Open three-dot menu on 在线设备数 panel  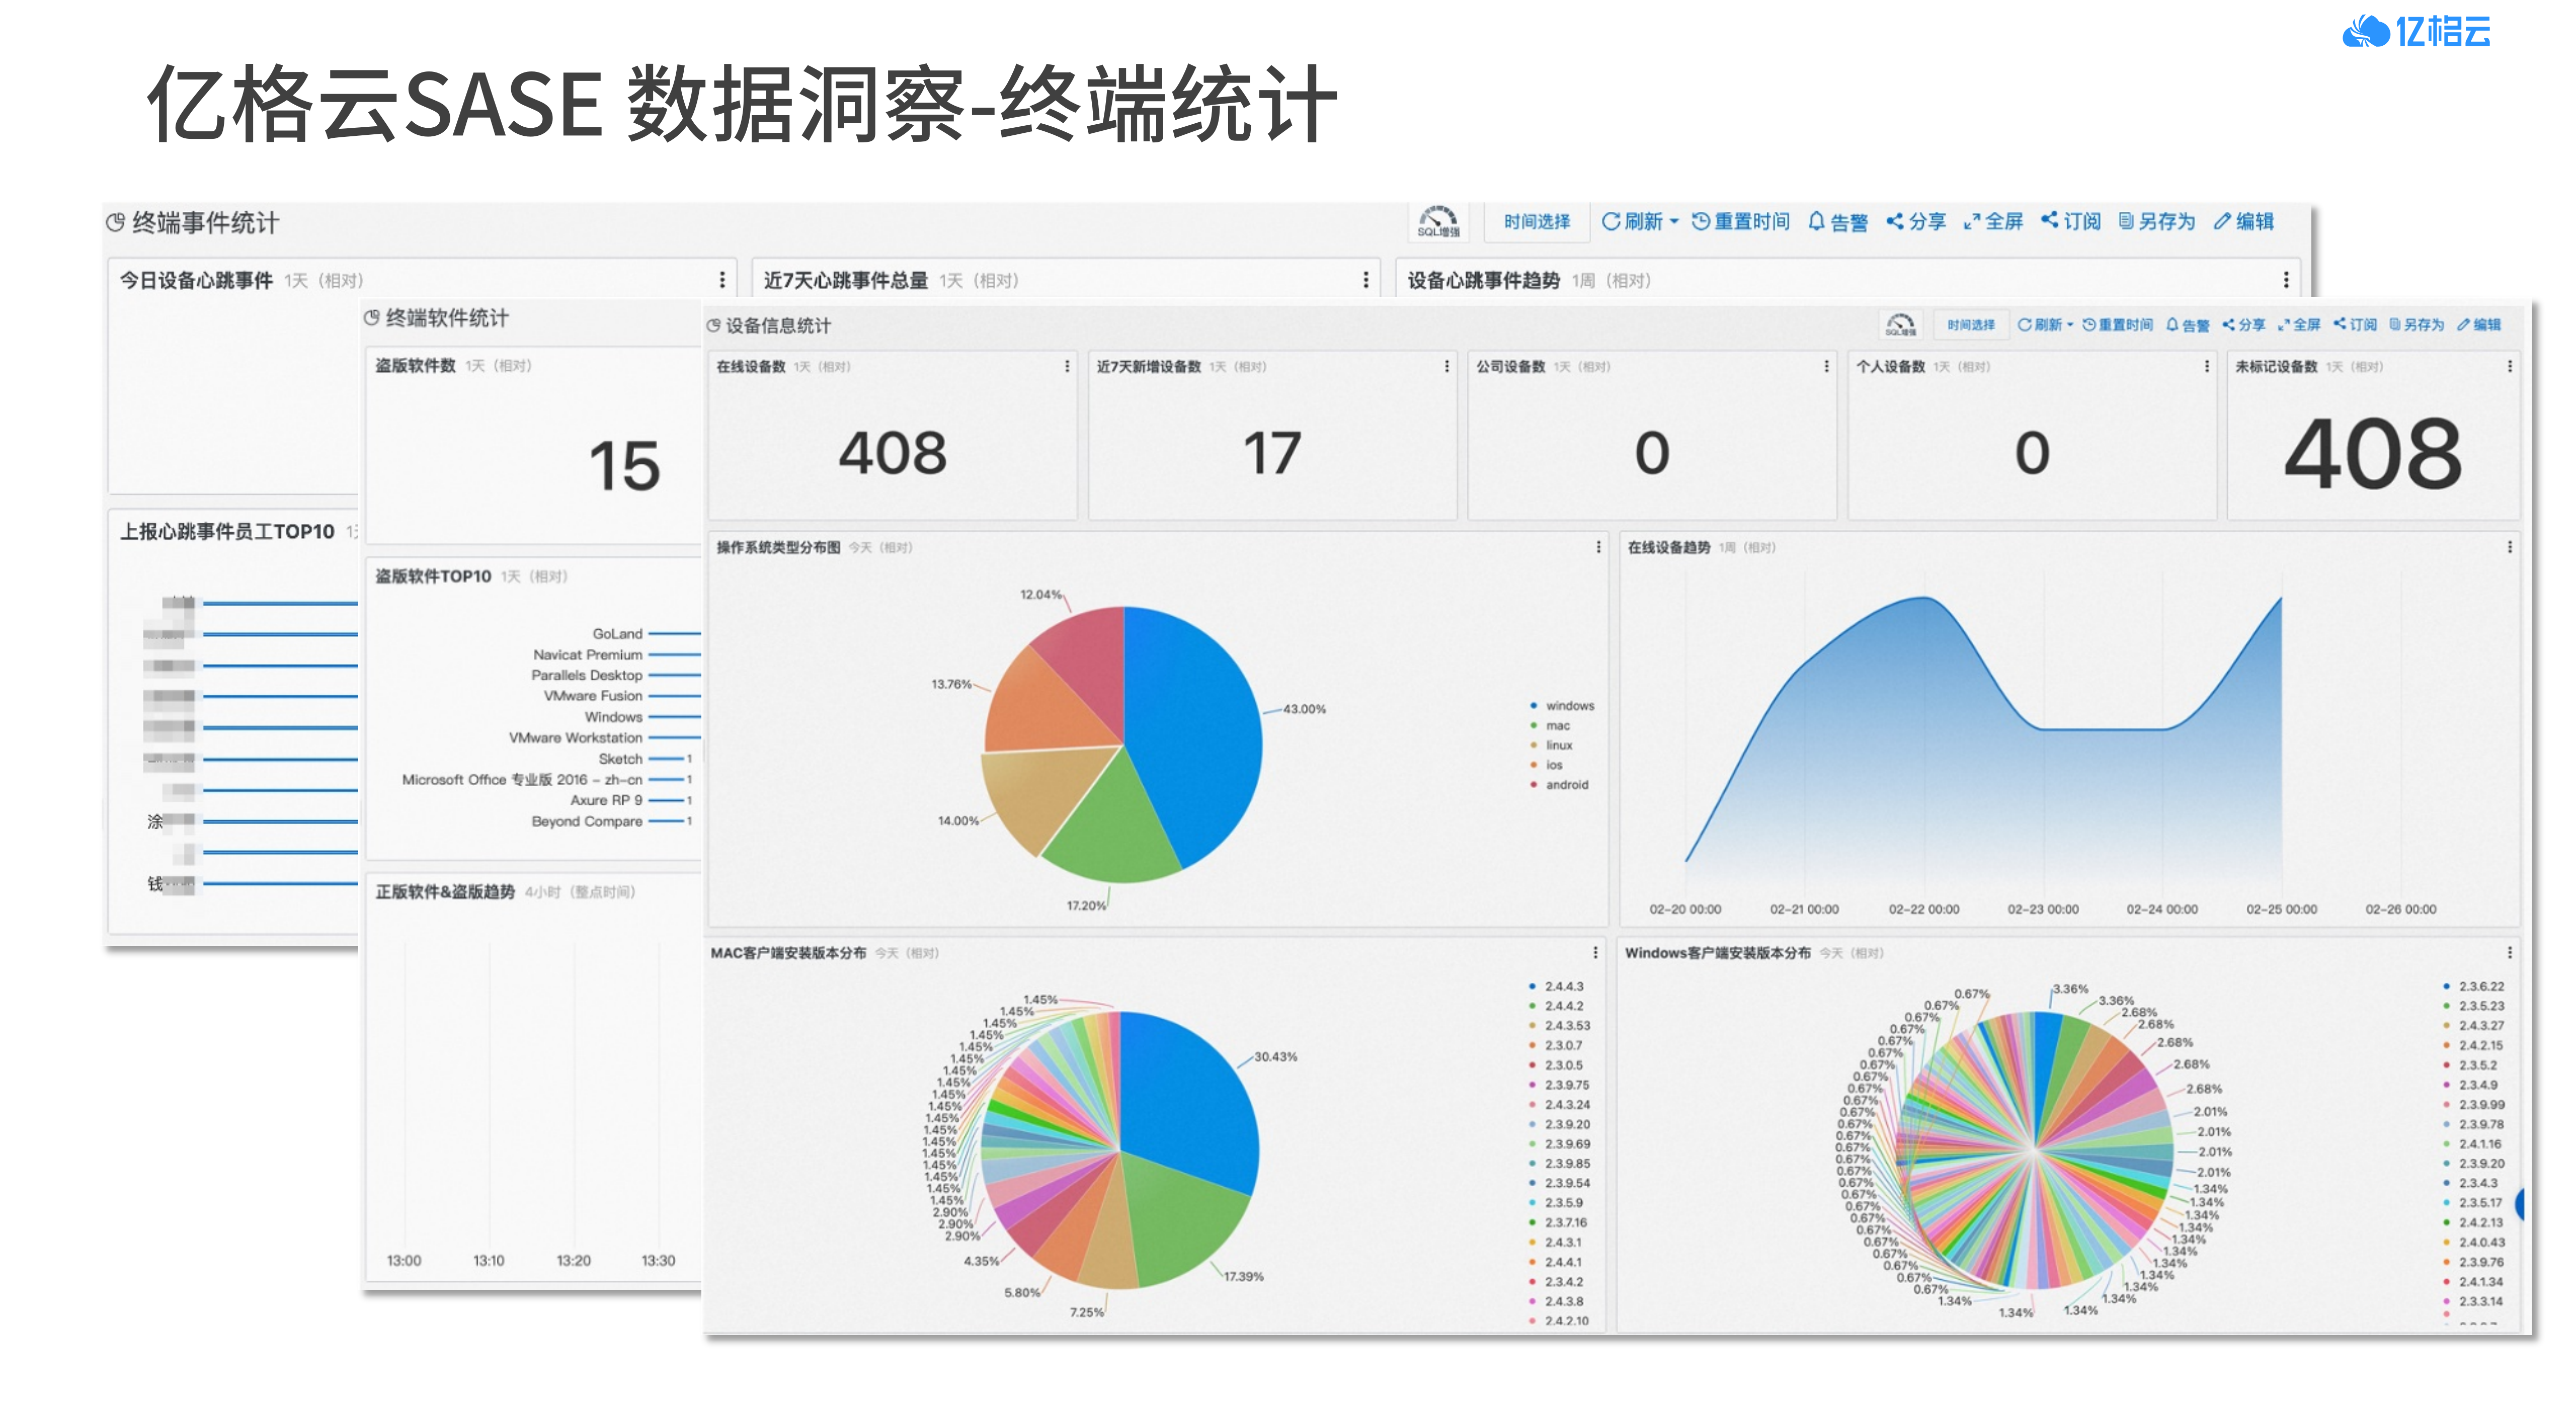[x=1066, y=367]
